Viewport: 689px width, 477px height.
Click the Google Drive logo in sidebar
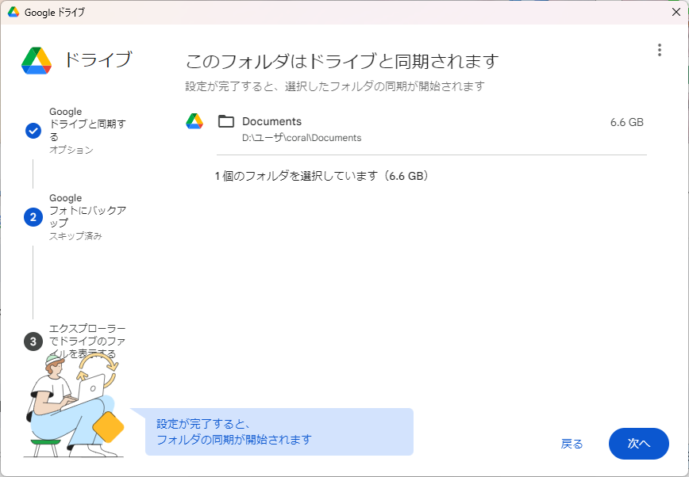pyautogui.click(x=37, y=60)
